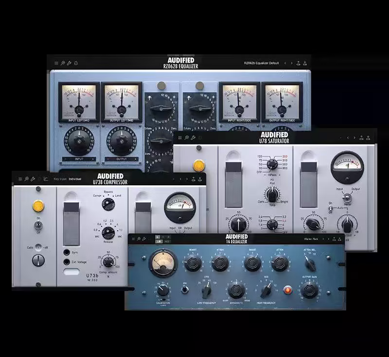The width and height of the screenshot is (389, 357).
Task: Toggle the On/Off switch in U73B Compressor
Action: [38, 226]
